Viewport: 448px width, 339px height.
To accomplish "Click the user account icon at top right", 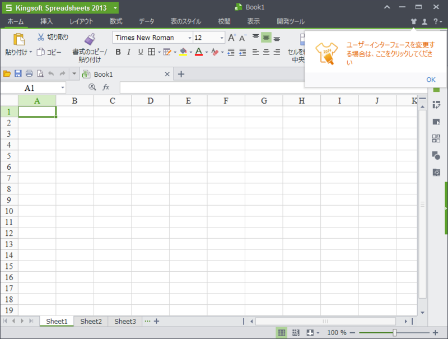I will tap(425, 21).
